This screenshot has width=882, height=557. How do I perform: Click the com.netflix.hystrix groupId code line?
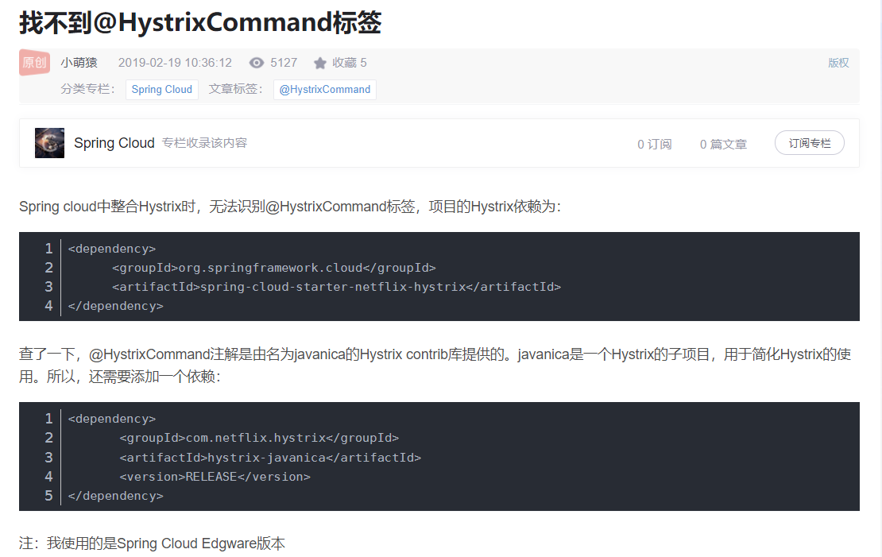259,438
